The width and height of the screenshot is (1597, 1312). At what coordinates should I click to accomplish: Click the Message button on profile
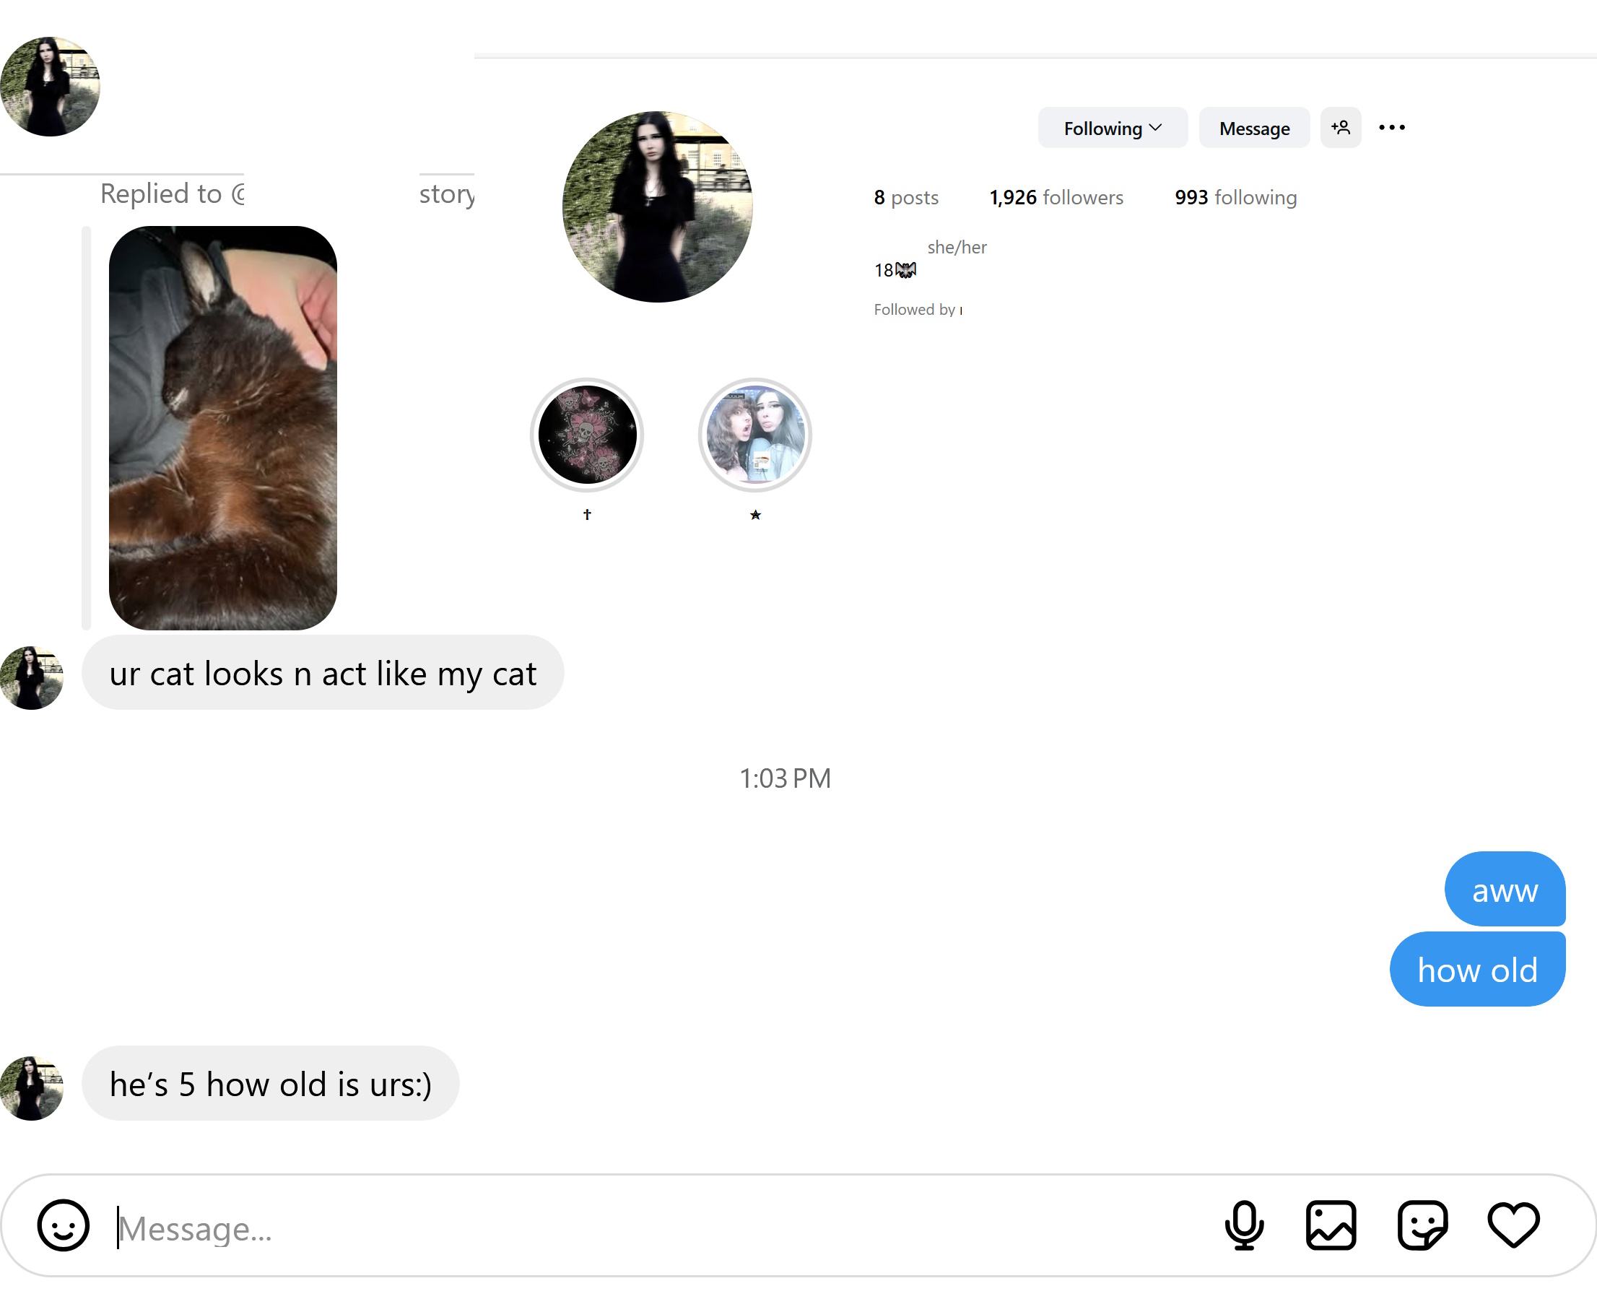(x=1254, y=128)
